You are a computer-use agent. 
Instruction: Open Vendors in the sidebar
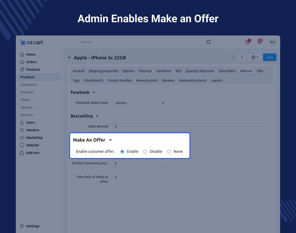[x=33, y=130]
